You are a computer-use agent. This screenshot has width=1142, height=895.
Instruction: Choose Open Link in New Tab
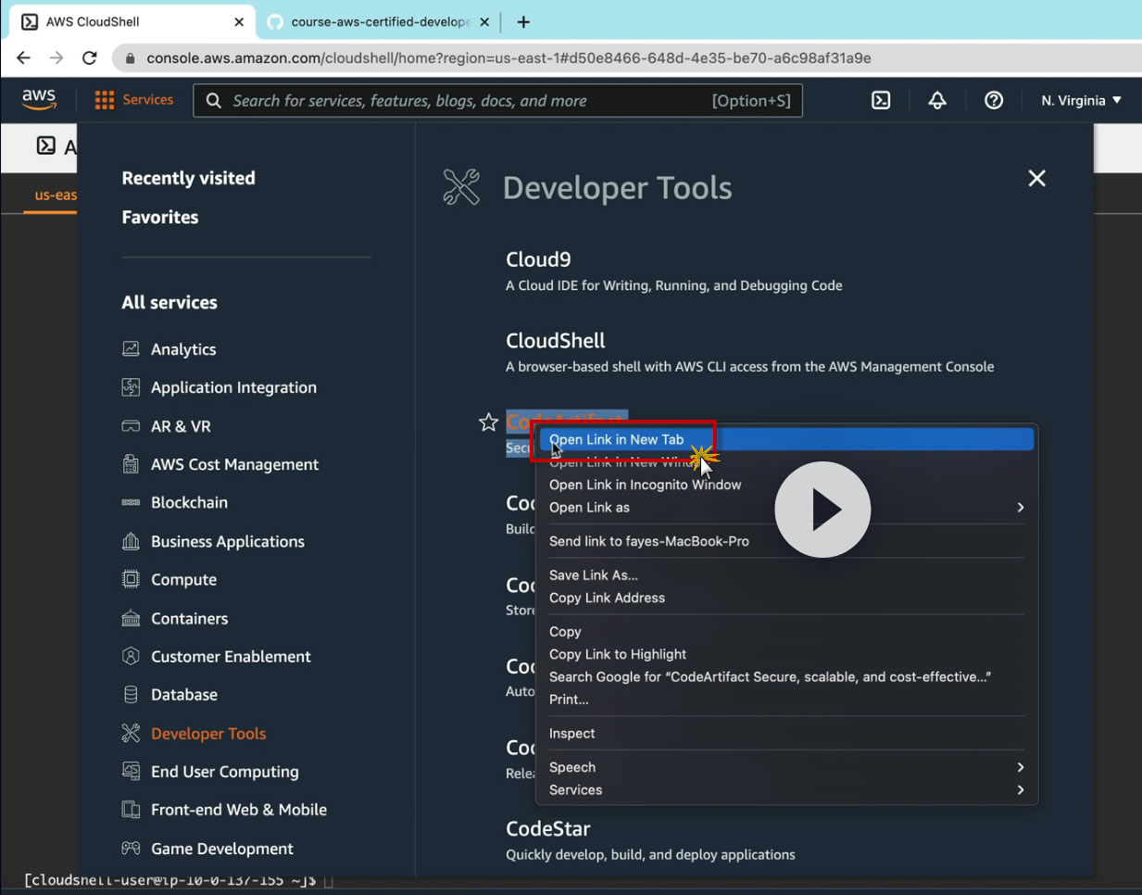617,439
